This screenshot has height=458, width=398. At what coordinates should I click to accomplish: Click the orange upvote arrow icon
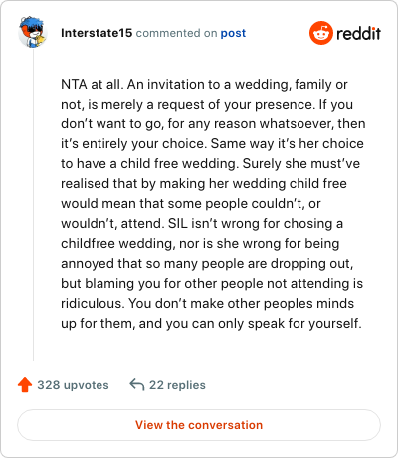[x=25, y=385]
